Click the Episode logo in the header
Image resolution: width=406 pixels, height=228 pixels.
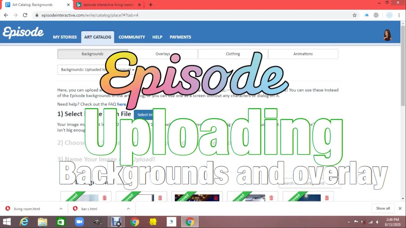pyautogui.click(x=23, y=32)
